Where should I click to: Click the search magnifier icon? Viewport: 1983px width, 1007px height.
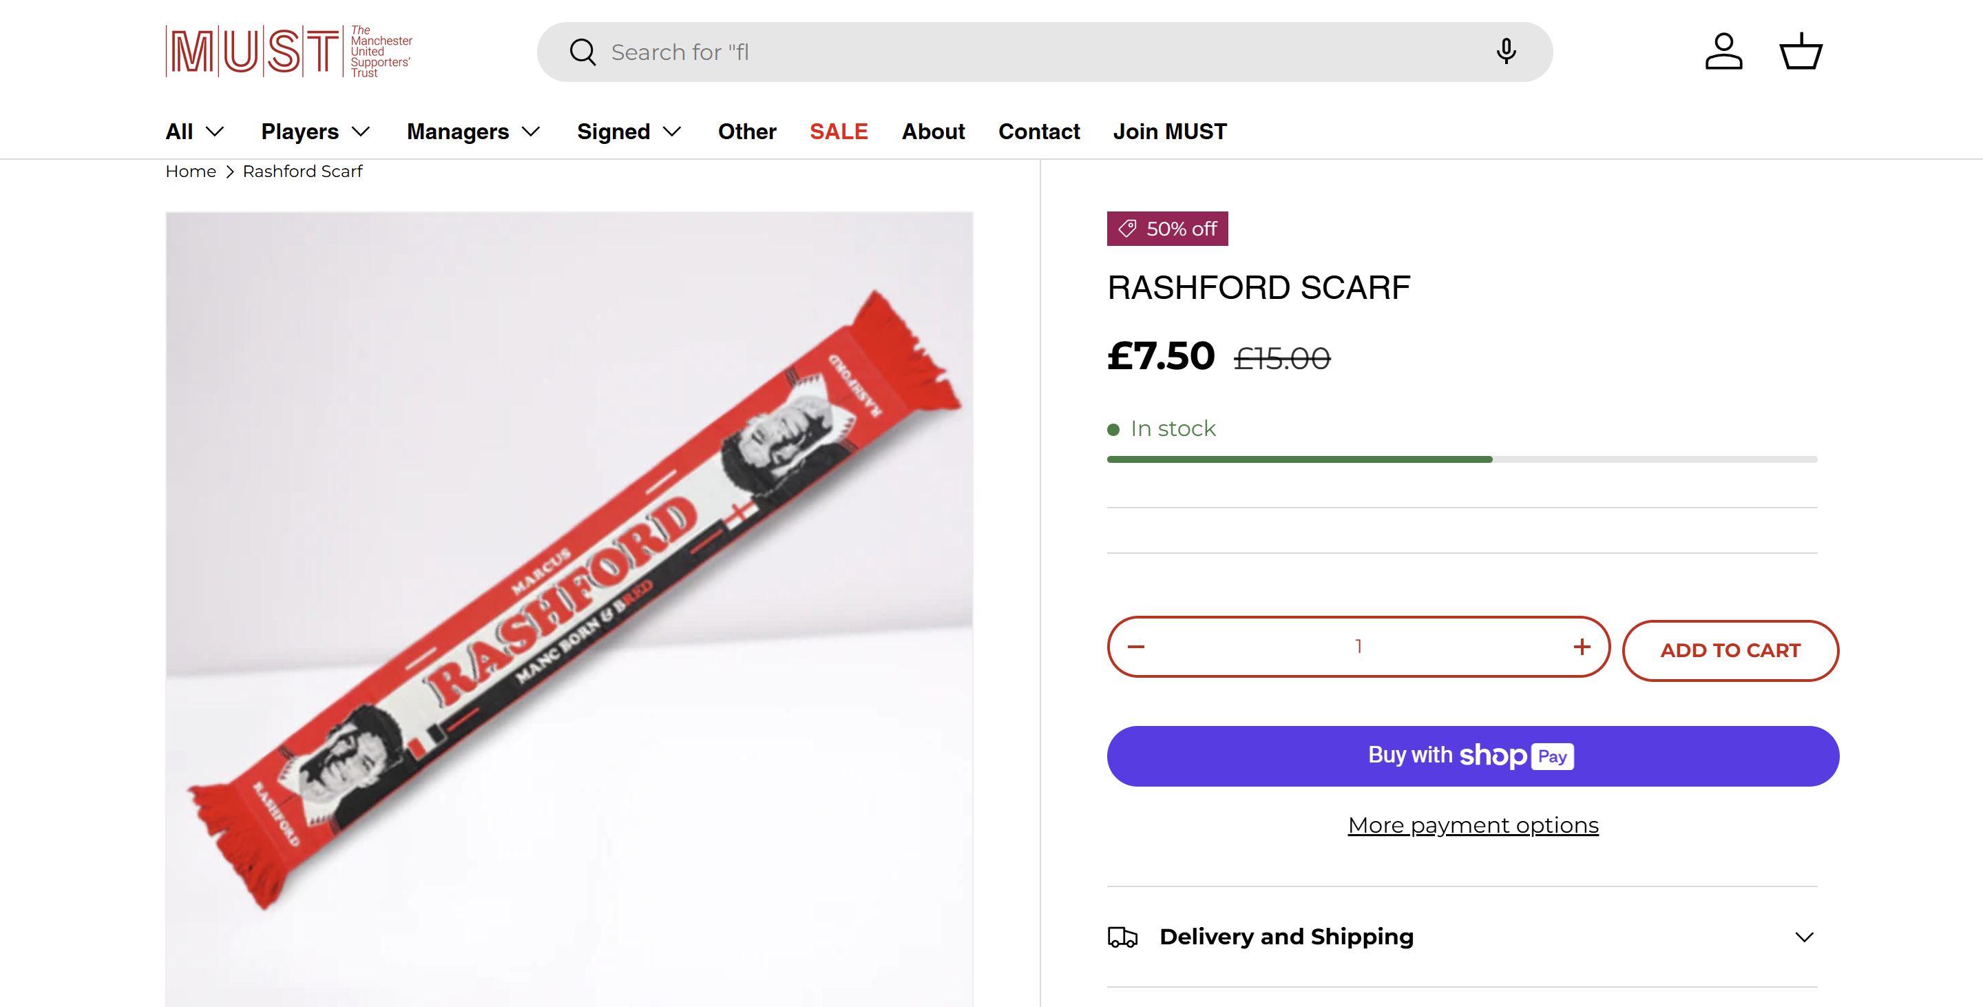582,52
